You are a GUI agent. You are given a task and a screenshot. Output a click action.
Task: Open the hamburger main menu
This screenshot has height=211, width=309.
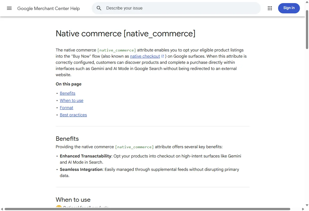(9, 8)
